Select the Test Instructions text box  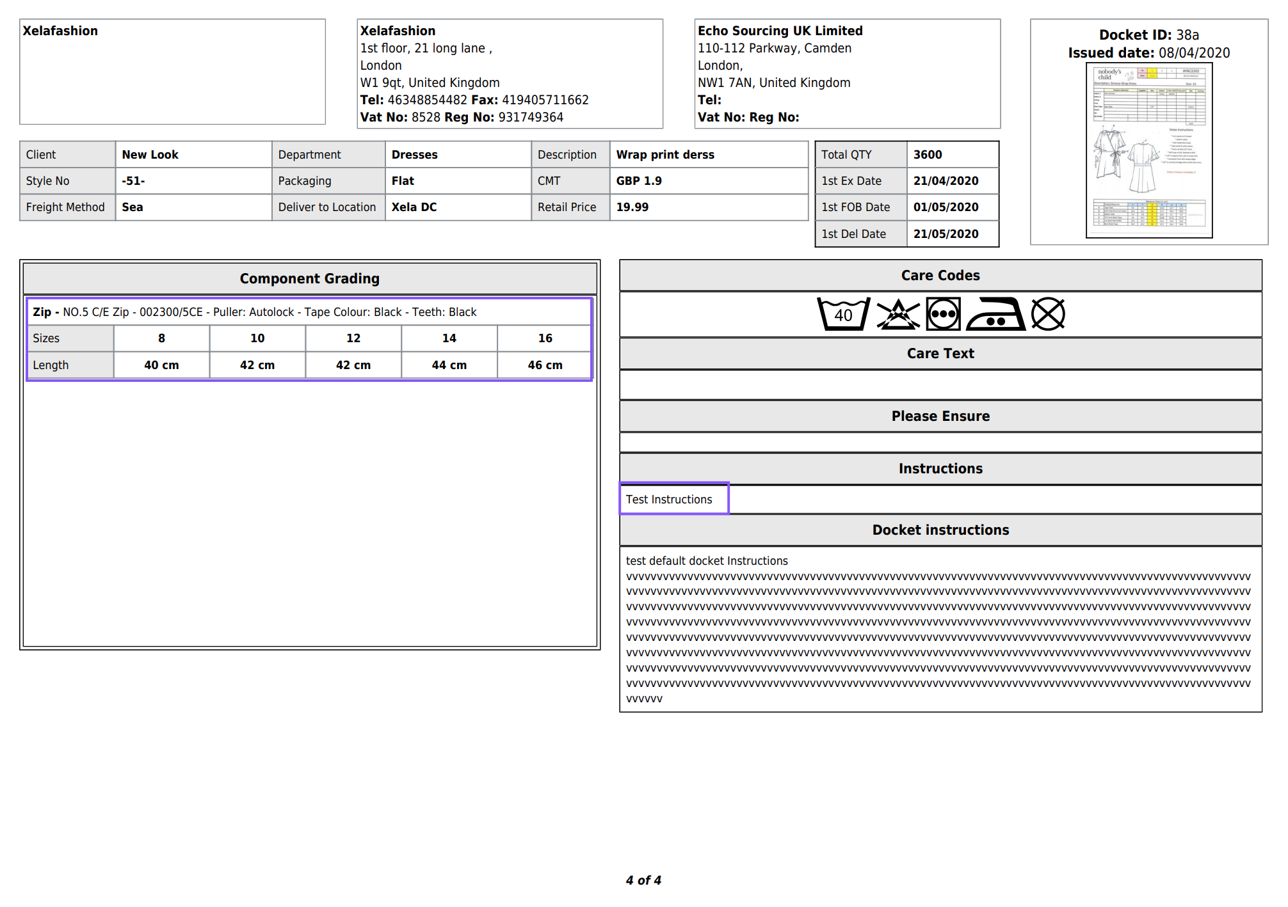(674, 499)
